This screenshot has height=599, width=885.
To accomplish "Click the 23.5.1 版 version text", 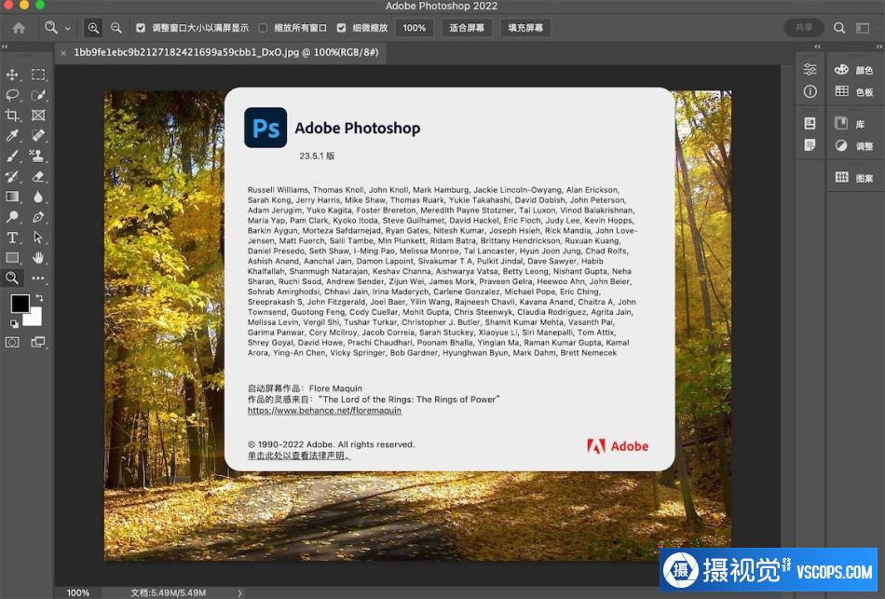I will (317, 156).
